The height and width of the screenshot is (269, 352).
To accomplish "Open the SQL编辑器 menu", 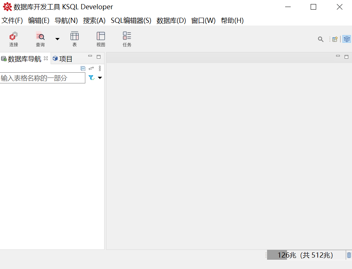I will point(130,21).
